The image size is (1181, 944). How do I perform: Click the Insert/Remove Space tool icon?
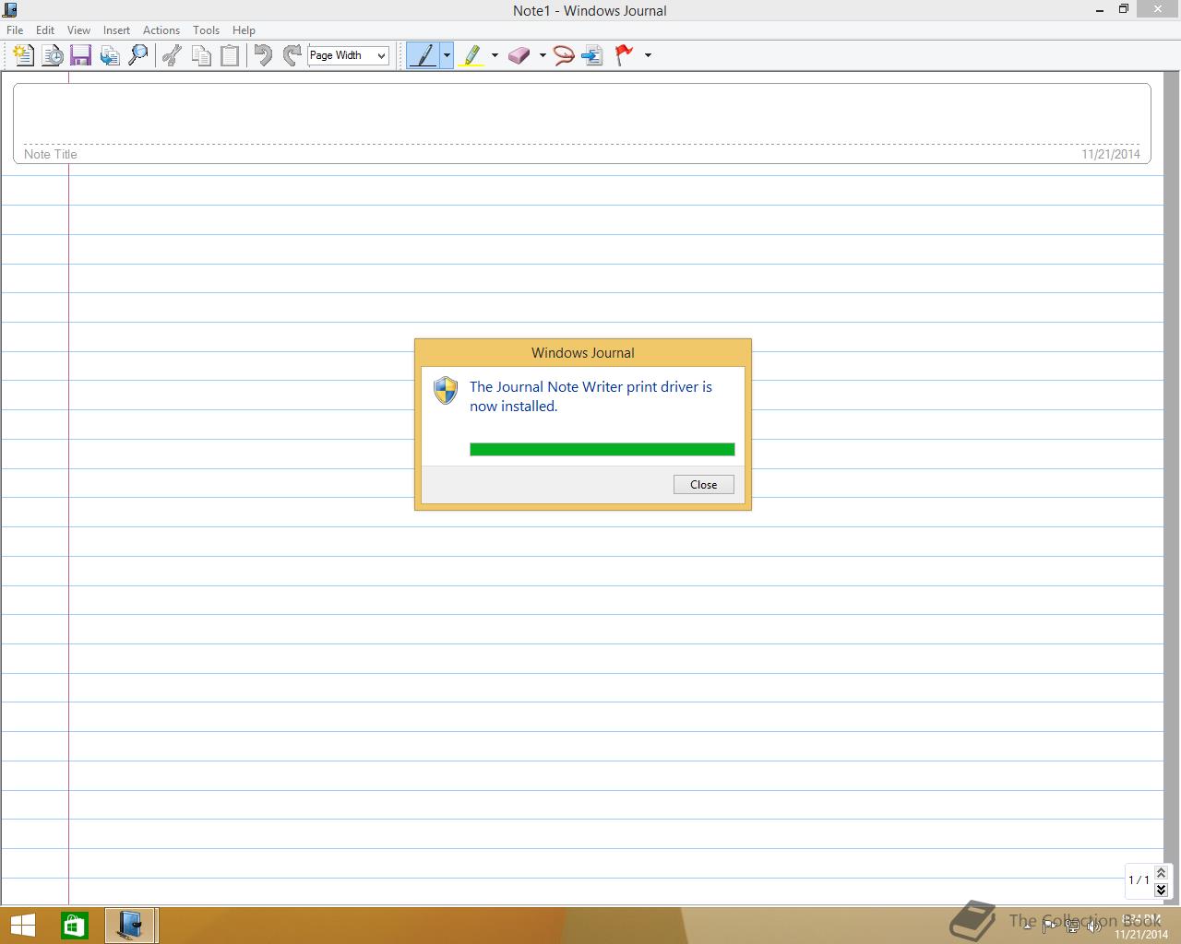click(592, 55)
